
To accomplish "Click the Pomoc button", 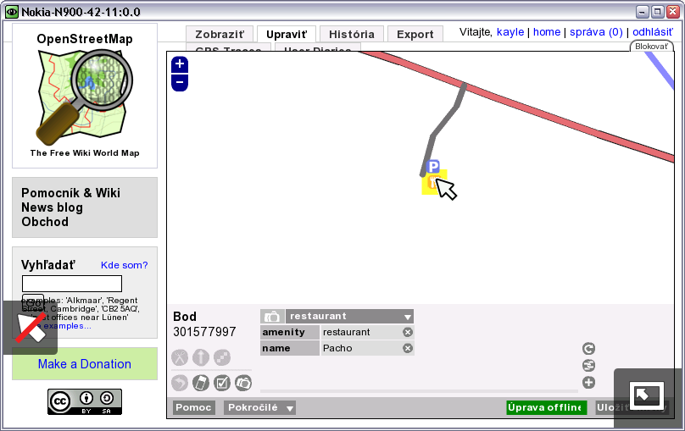I will click(x=193, y=408).
